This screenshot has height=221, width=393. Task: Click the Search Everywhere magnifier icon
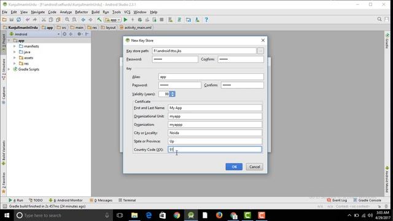pos(379,19)
